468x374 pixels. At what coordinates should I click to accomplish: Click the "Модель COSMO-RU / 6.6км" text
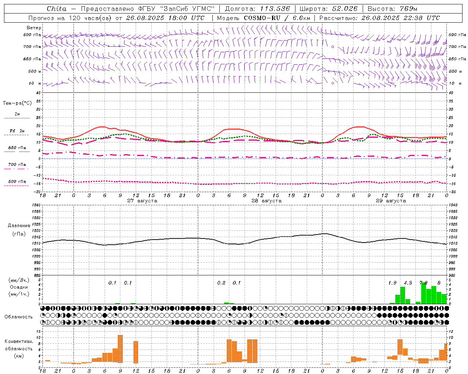264,18
